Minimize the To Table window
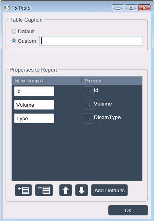Viewport: 154px width, 221px height. (x=118, y=8)
